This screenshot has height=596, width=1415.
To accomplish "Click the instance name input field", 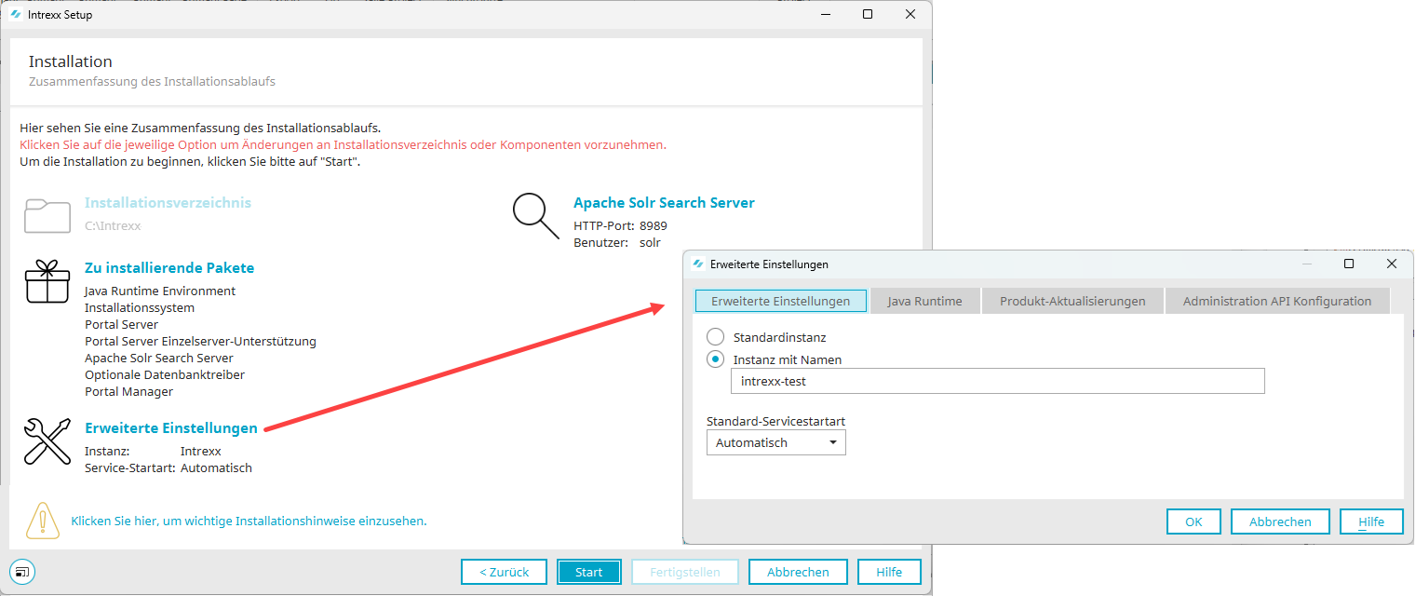I will click(x=997, y=381).
